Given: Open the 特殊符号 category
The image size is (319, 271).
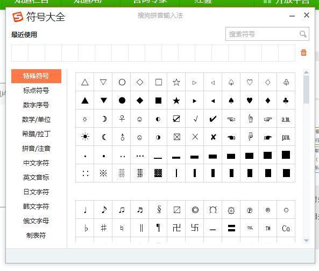Looking at the screenshot, I should click(x=36, y=76).
